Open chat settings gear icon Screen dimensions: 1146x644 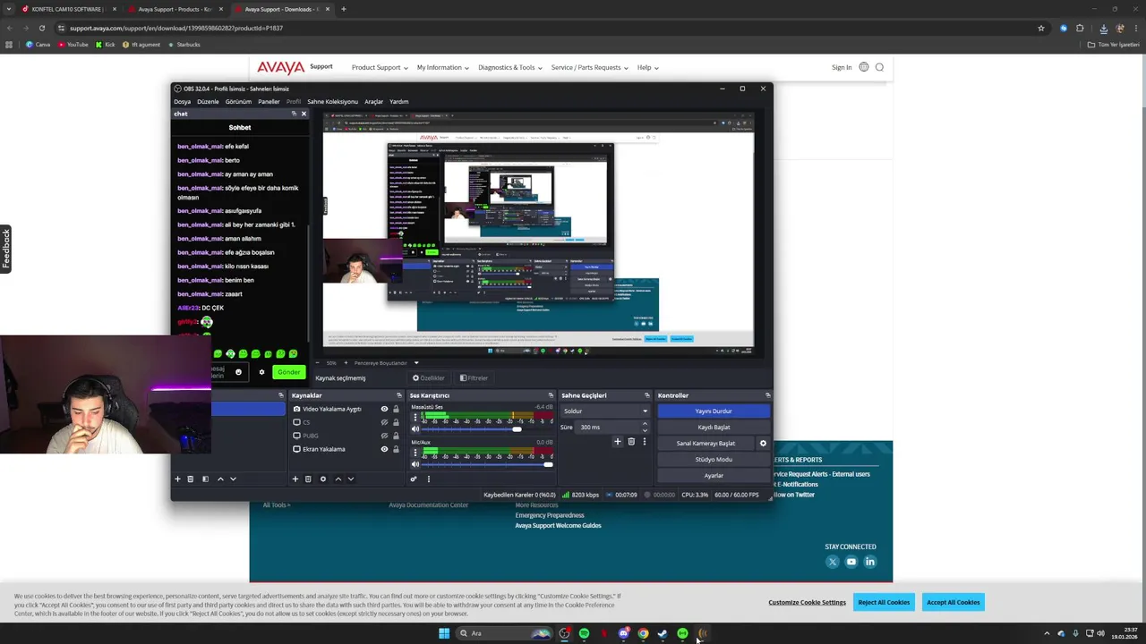pyautogui.click(x=261, y=372)
